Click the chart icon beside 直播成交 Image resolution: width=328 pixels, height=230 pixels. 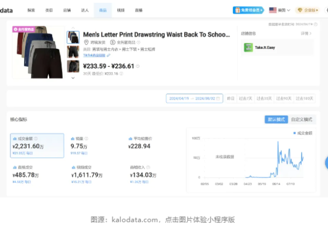tap(15, 168)
